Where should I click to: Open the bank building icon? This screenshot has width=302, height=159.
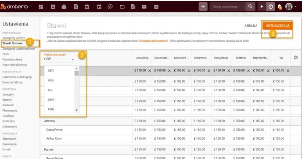pos(87,7)
